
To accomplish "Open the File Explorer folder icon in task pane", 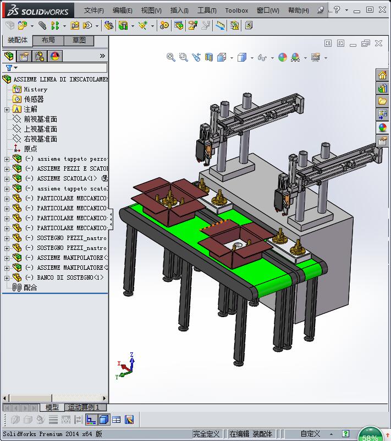I will (382, 101).
